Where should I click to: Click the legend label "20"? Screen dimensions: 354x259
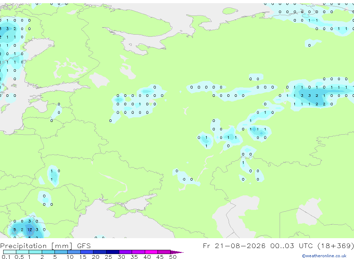(x=96, y=257)
